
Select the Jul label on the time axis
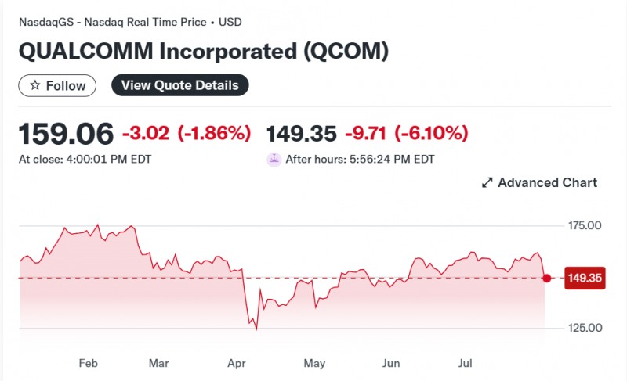pos(466,364)
